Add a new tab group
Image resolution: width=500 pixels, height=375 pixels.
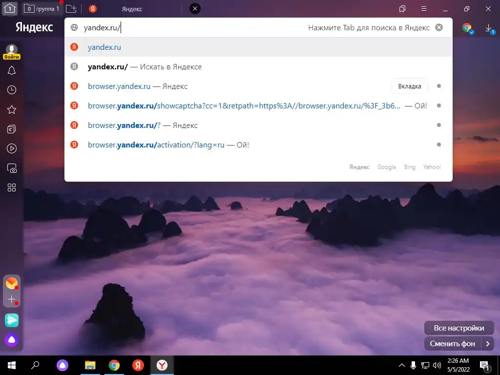(71, 9)
